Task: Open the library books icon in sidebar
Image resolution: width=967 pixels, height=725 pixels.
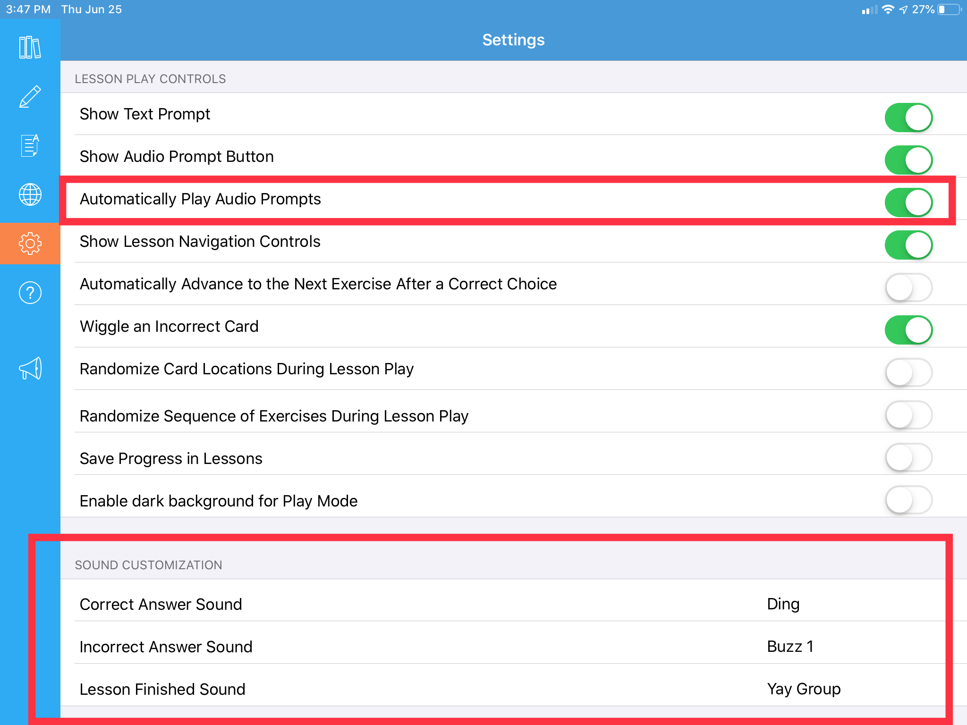Action: (x=30, y=48)
